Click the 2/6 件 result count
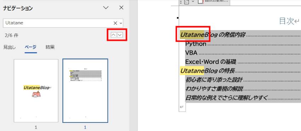Image resolution: width=301 pixels, height=131 pixels. [x=12, y=35]
